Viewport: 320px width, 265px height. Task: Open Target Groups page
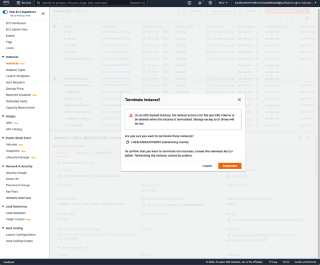coord(15,219)
